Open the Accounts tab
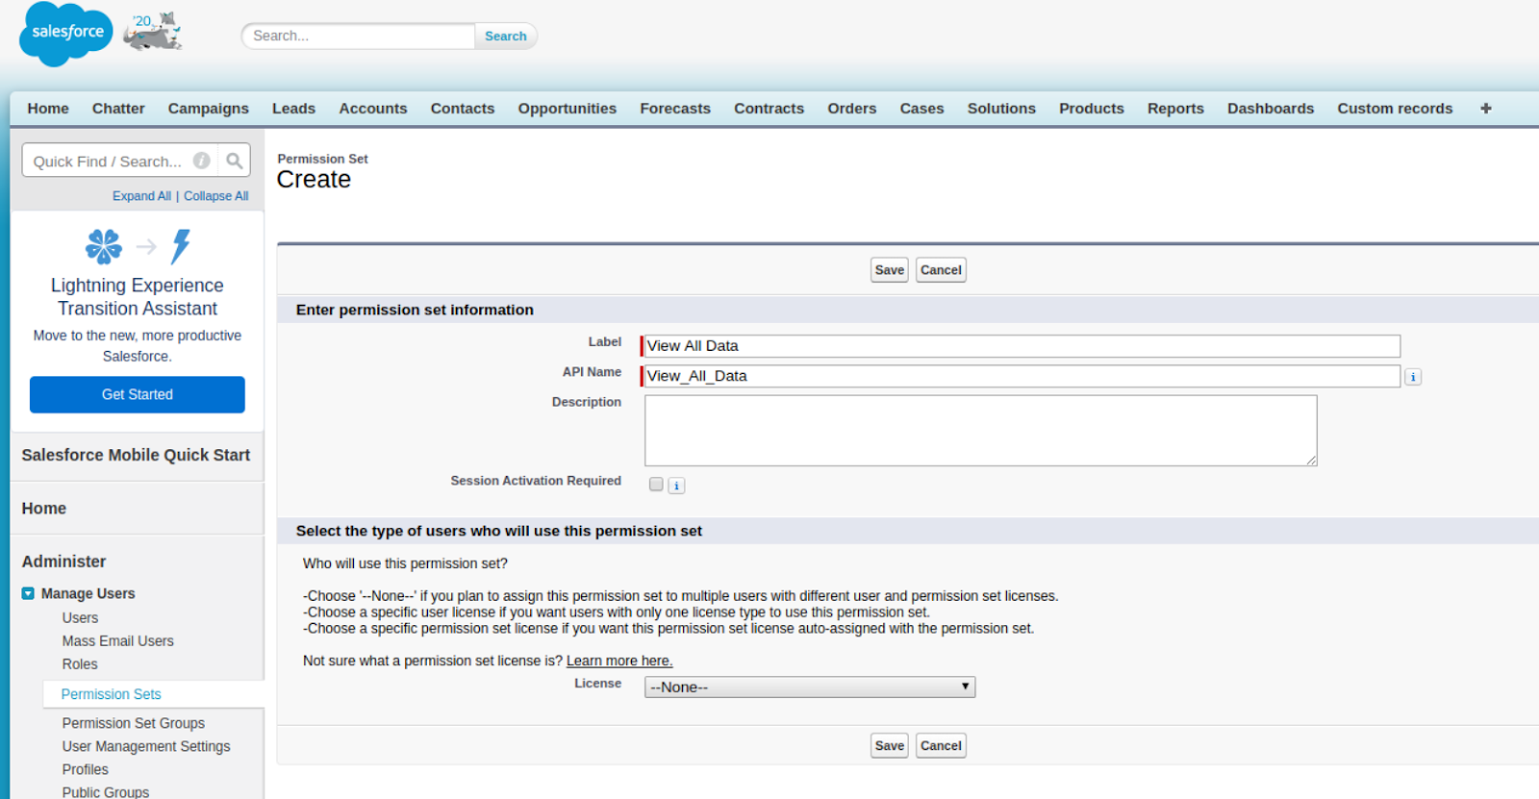 point(373,109)
